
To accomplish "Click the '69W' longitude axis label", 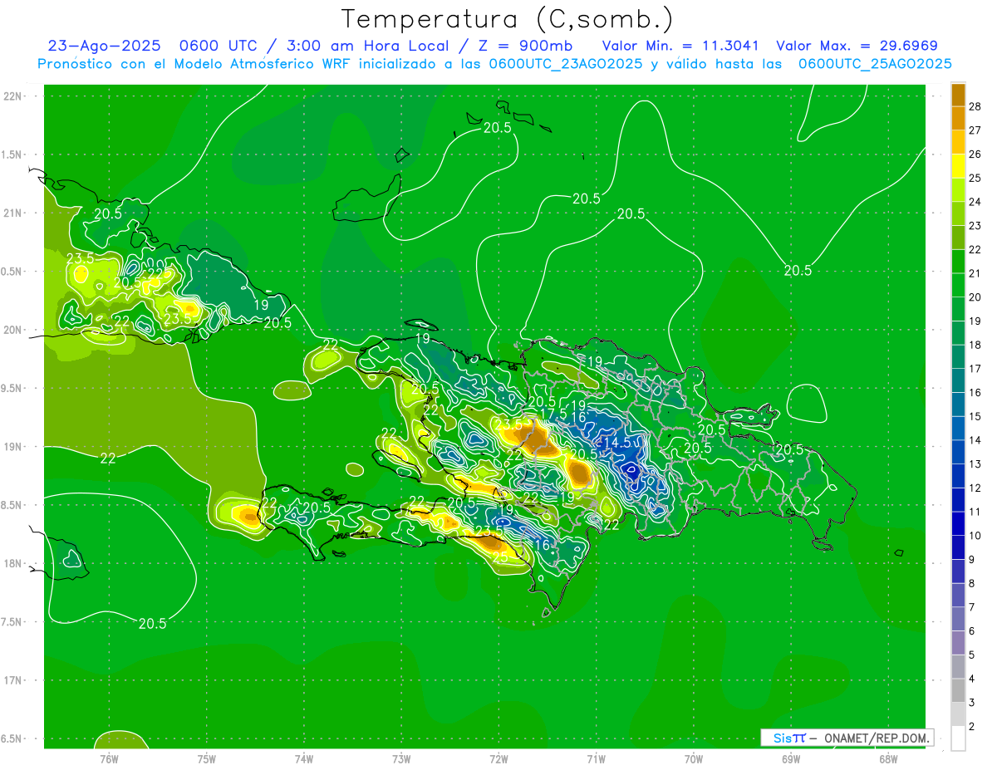I will [x=791, y=758].
